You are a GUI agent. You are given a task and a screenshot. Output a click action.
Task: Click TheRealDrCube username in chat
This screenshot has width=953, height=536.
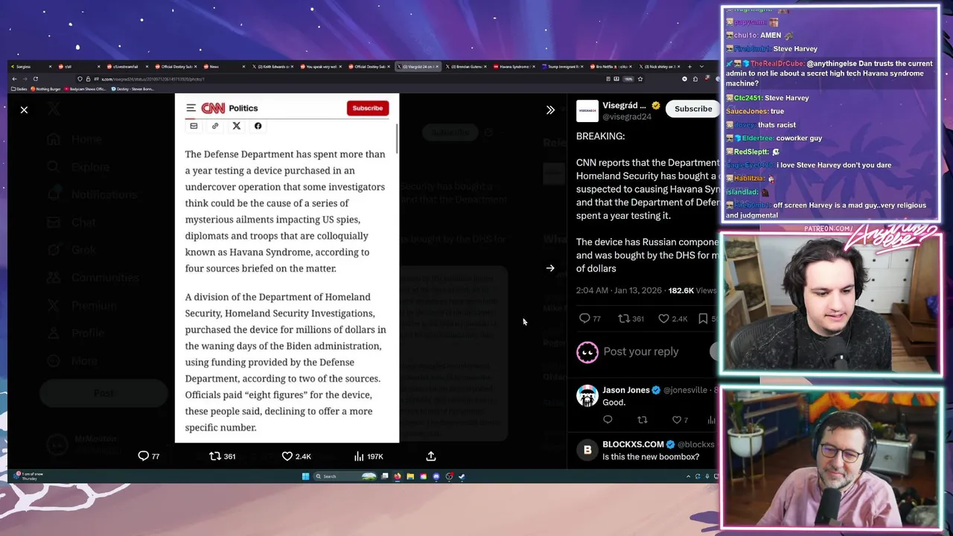click(777, 64)
